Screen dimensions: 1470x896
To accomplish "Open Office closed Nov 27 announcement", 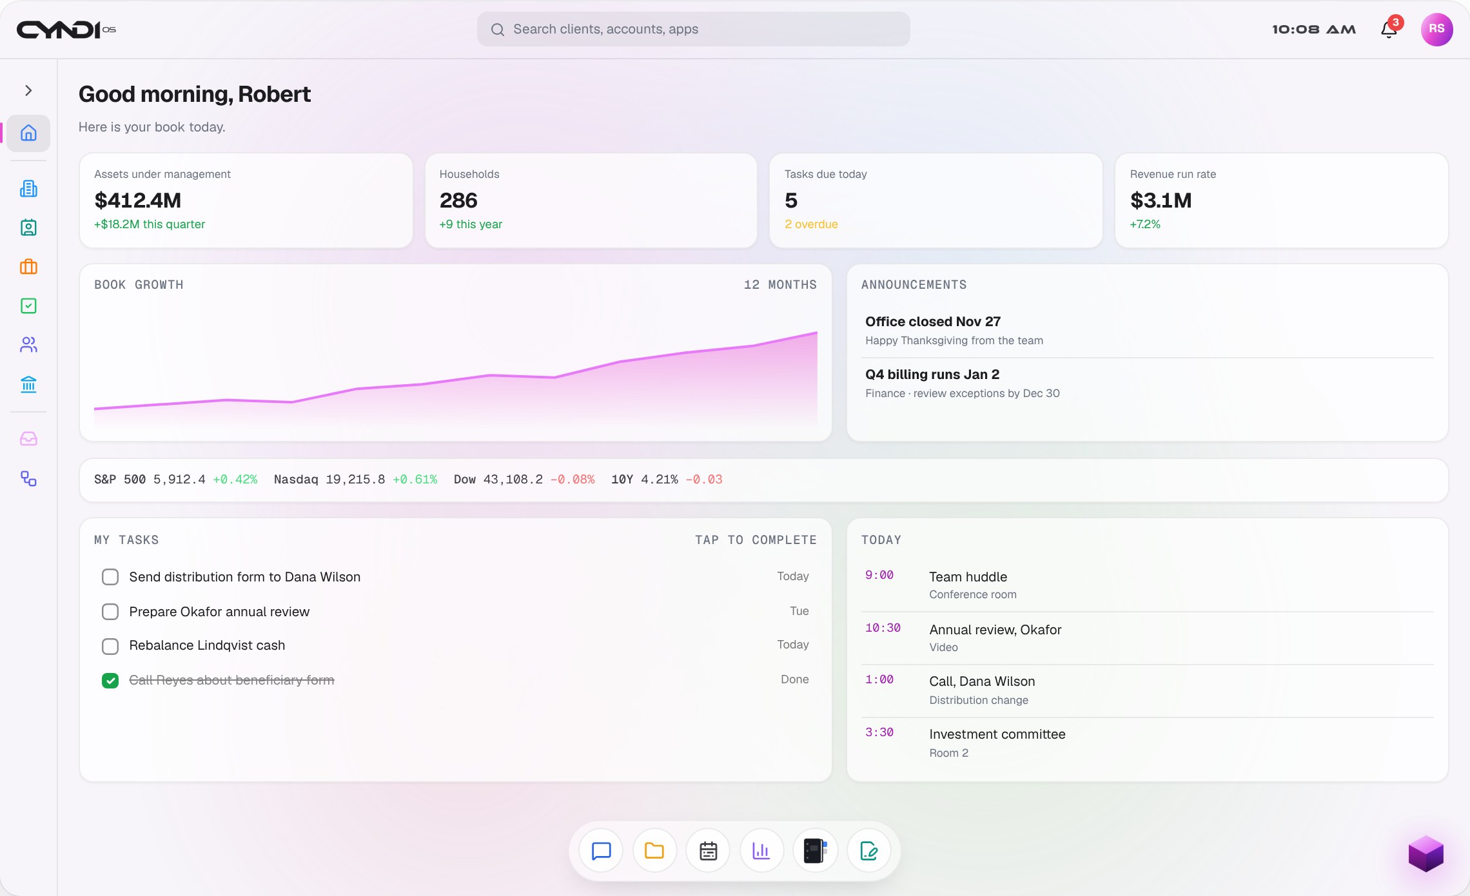I will [x=1149, y=331].
